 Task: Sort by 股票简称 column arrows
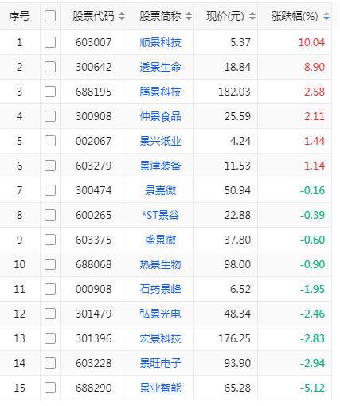[x=189, y=16]
